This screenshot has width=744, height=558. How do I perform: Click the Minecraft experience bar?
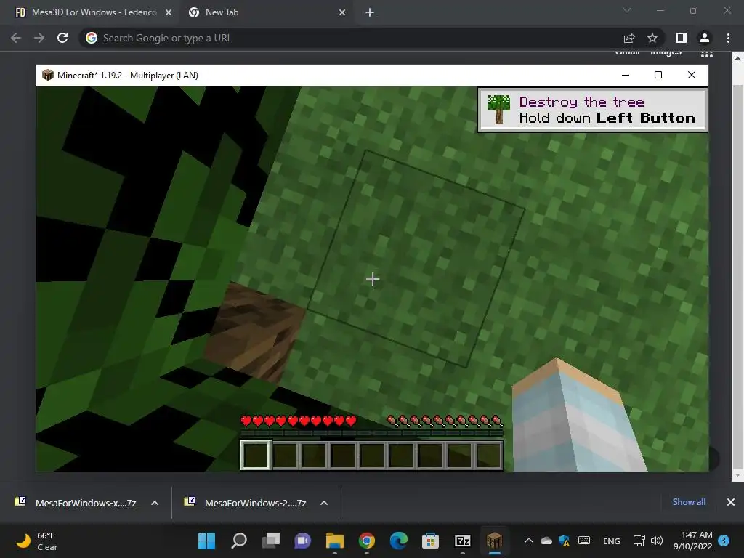pyautogui.click(x=372, y=433)
